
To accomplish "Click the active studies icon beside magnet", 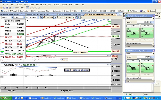I will click(x=79, y=17).
